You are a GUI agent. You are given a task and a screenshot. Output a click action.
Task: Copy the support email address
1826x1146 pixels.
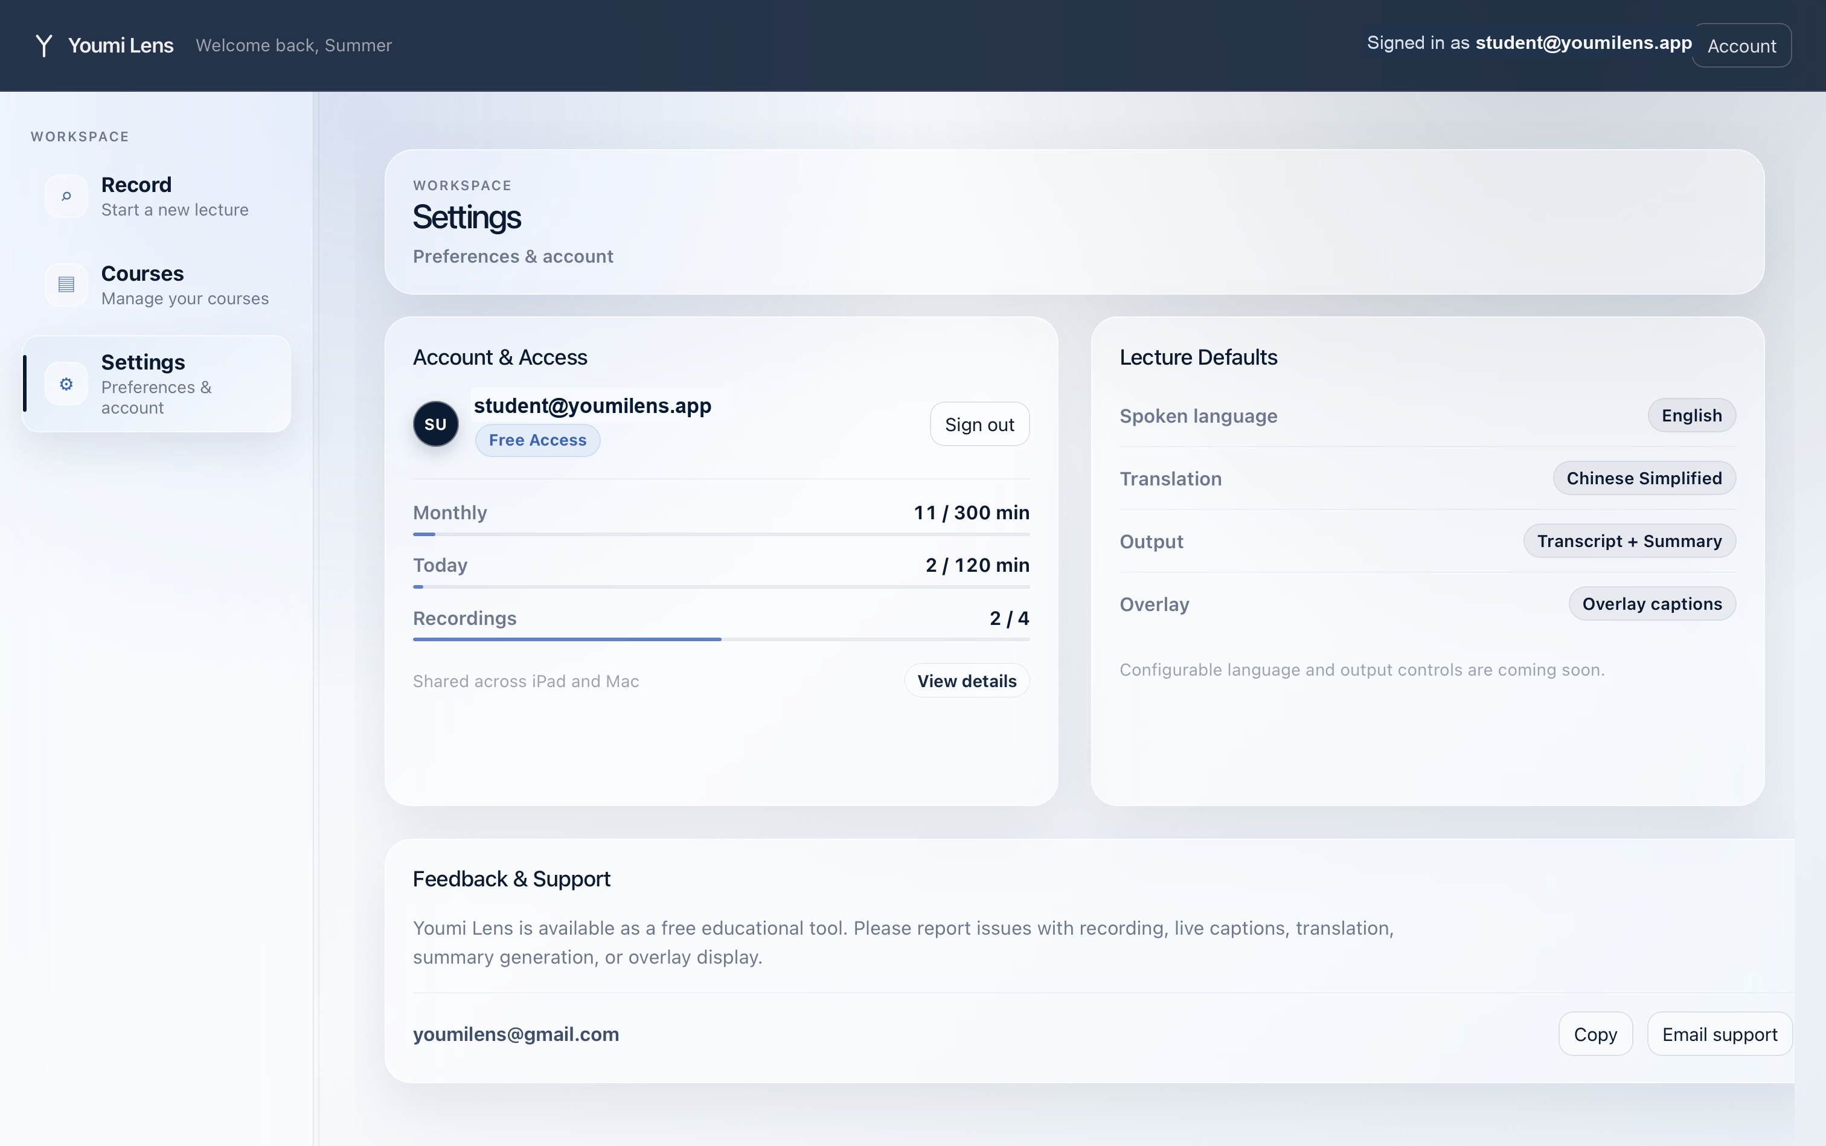tap(1595, 1034)
